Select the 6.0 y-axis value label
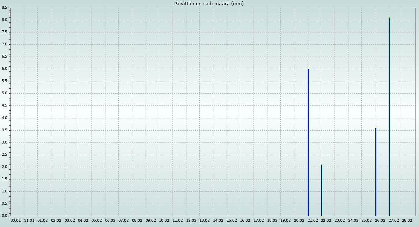 point(5,69)
